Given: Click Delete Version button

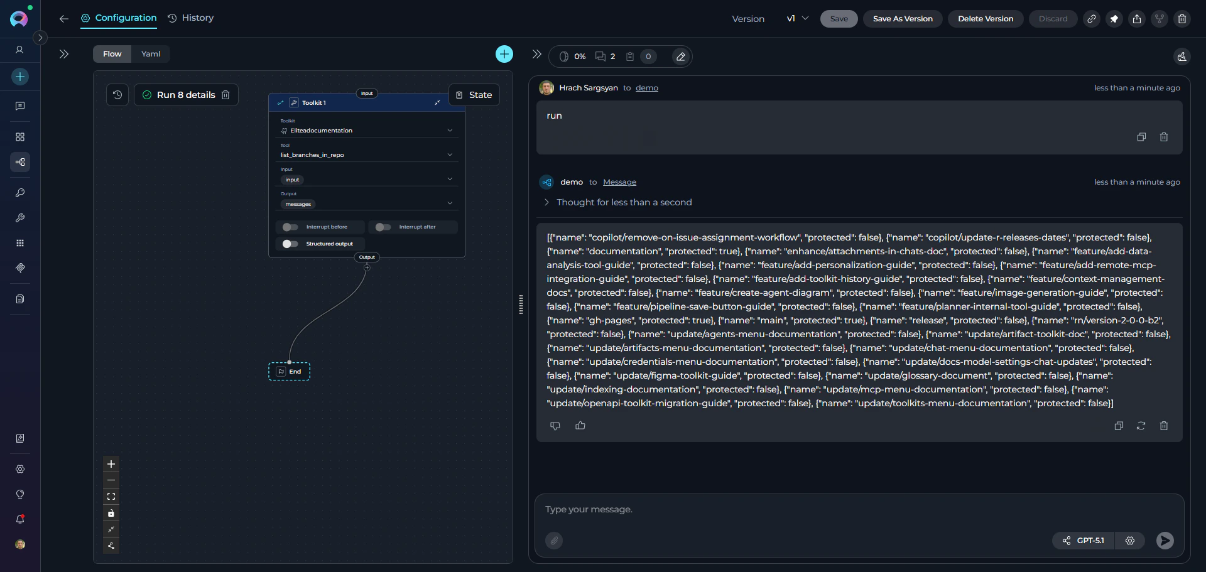Looking at the screenshot, I should click(986, 19).
